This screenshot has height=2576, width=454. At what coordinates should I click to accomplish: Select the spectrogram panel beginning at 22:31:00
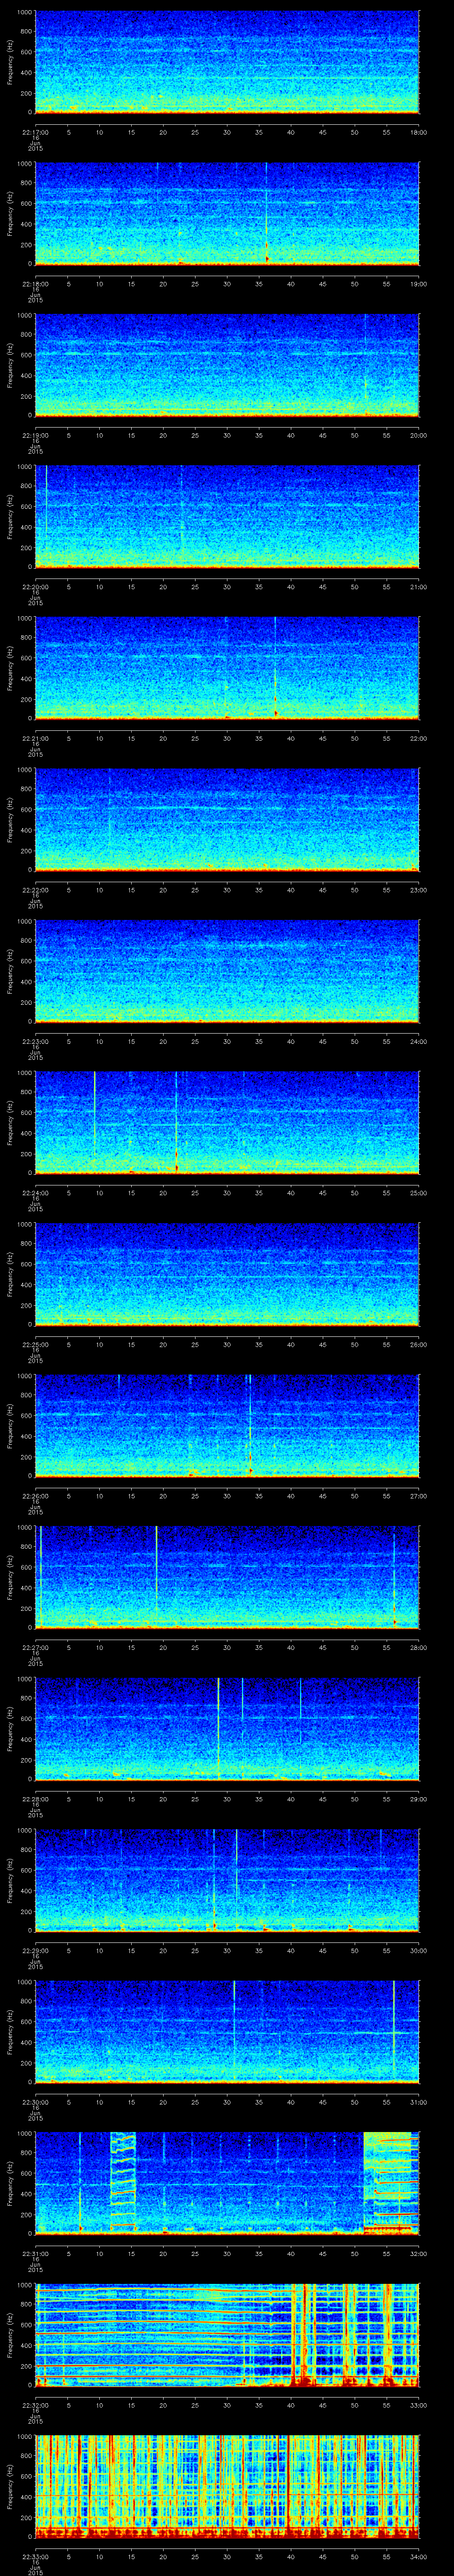[227, 2183]
